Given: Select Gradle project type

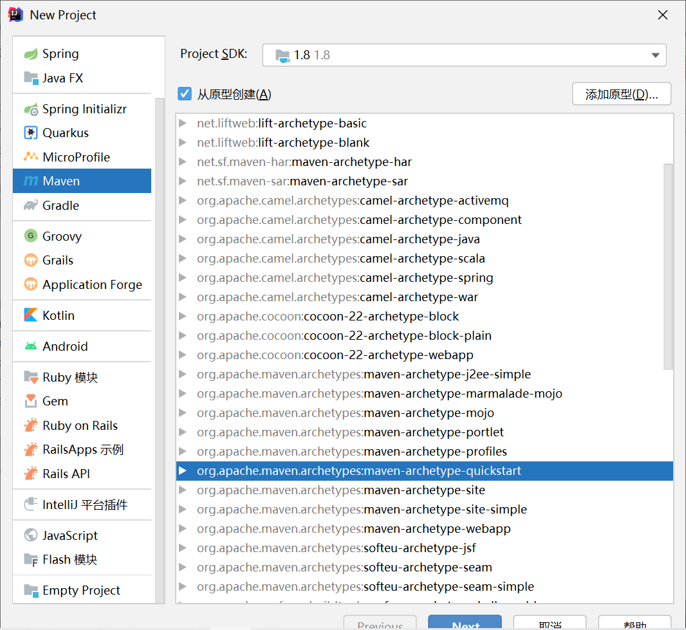Looking at the screenshot, I should pyautogui.click(x=82, y=205).
